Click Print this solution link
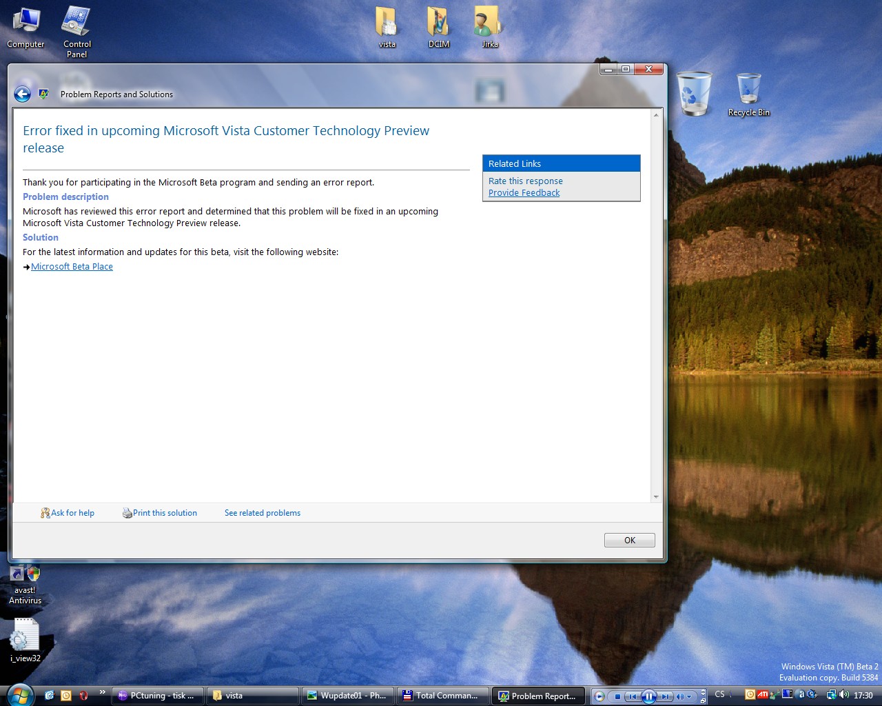 pyautogui.click(x=160, y=513)
